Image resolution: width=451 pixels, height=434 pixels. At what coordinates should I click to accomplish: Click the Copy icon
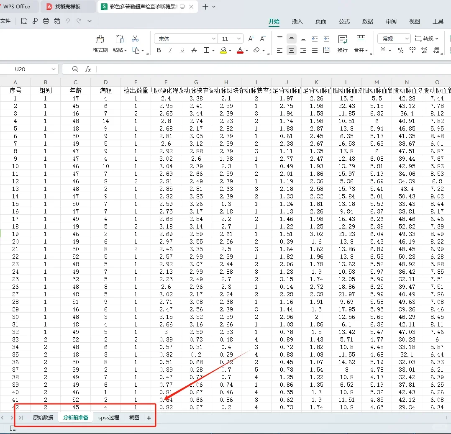pyautogui.click(x=136, y=50)
